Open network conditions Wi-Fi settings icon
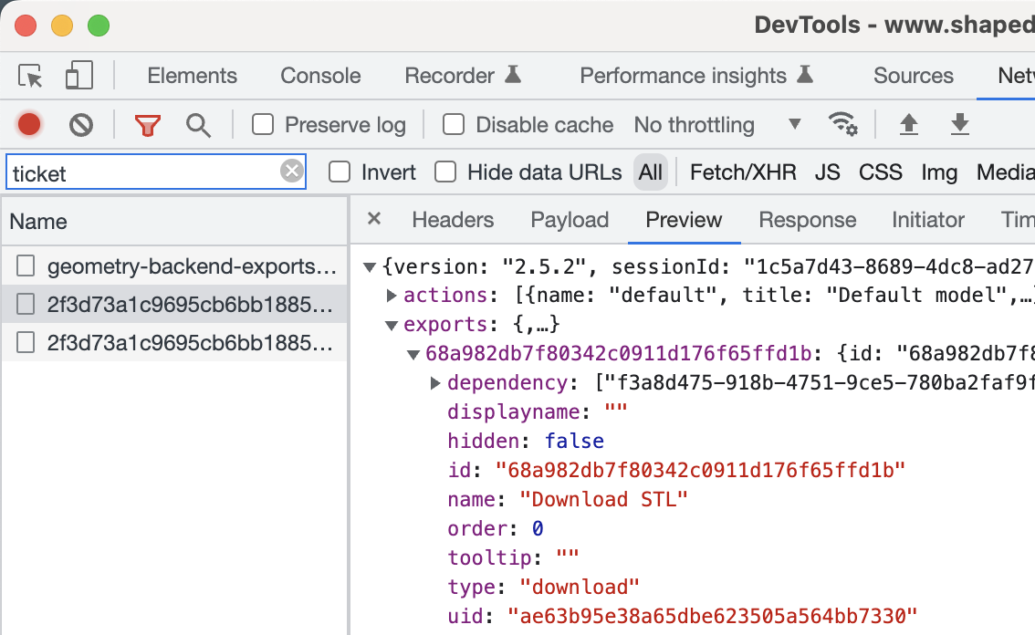This screenshot has width=1035, height=635. click(x=842, y=124)
